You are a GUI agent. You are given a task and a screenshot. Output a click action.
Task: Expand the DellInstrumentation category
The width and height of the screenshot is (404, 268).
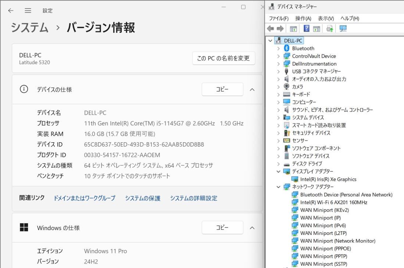(278, 64)
